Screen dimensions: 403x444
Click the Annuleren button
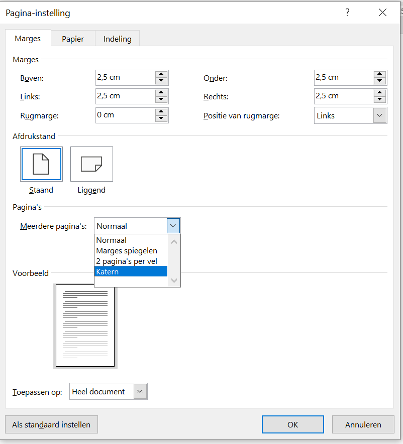coord(363,424)
